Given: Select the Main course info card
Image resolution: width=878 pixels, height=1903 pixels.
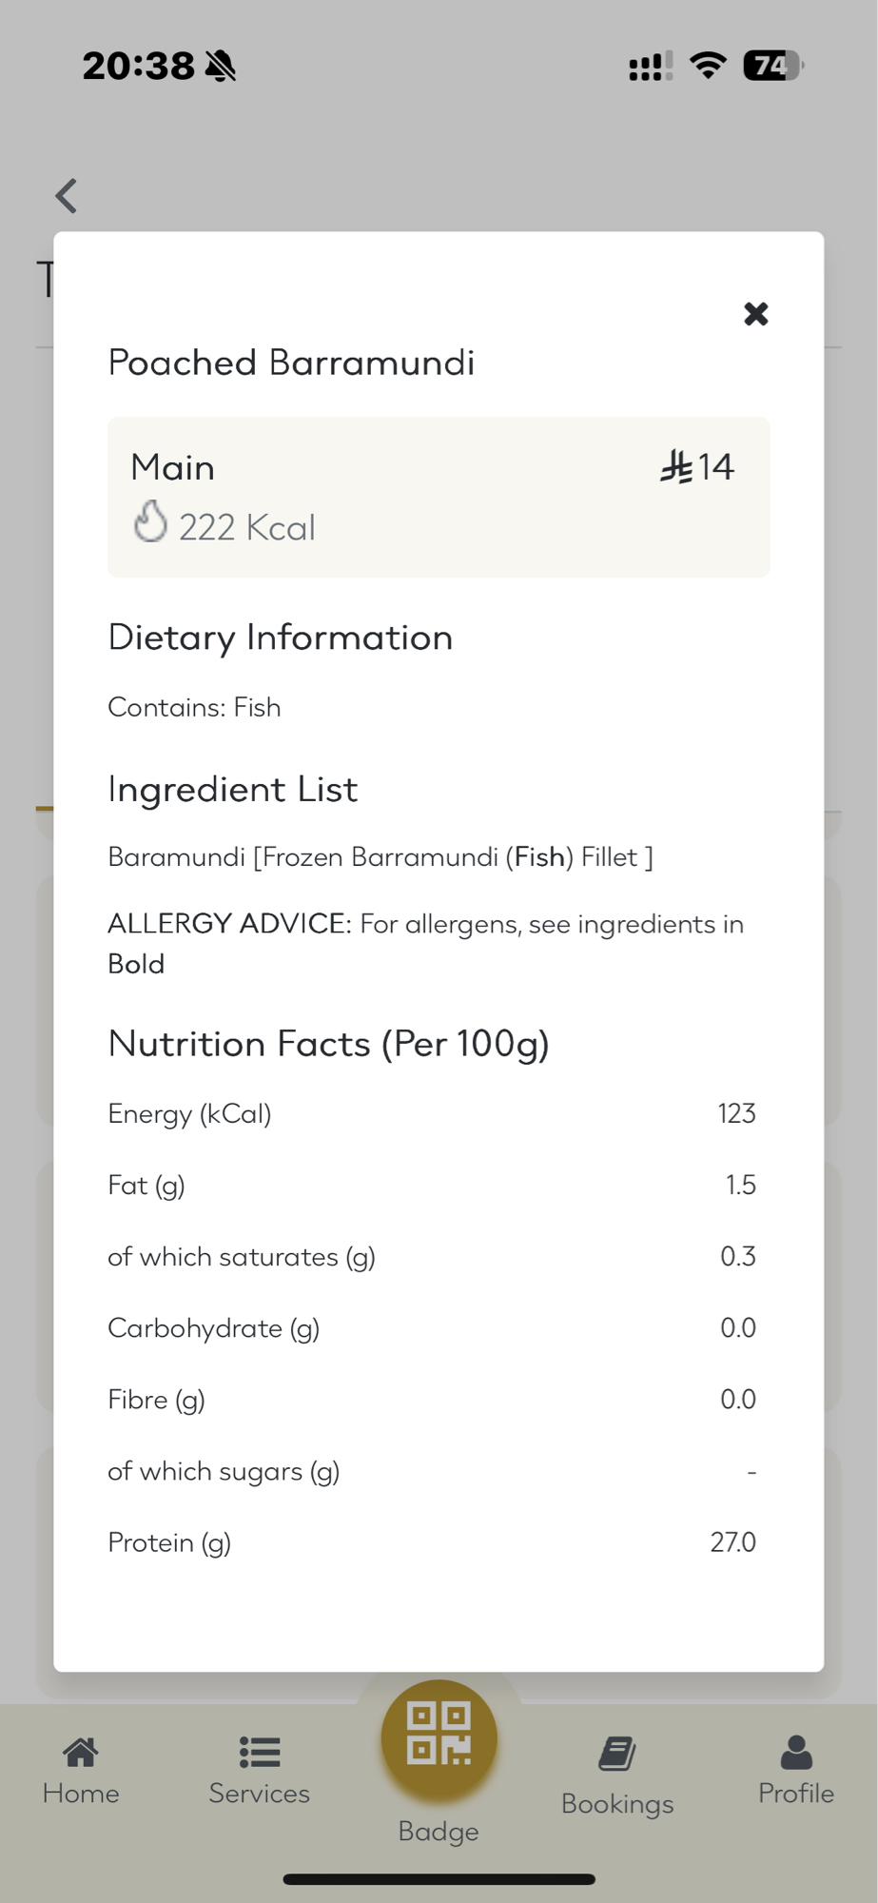Looking at the screenshot, I should (439, 497).
